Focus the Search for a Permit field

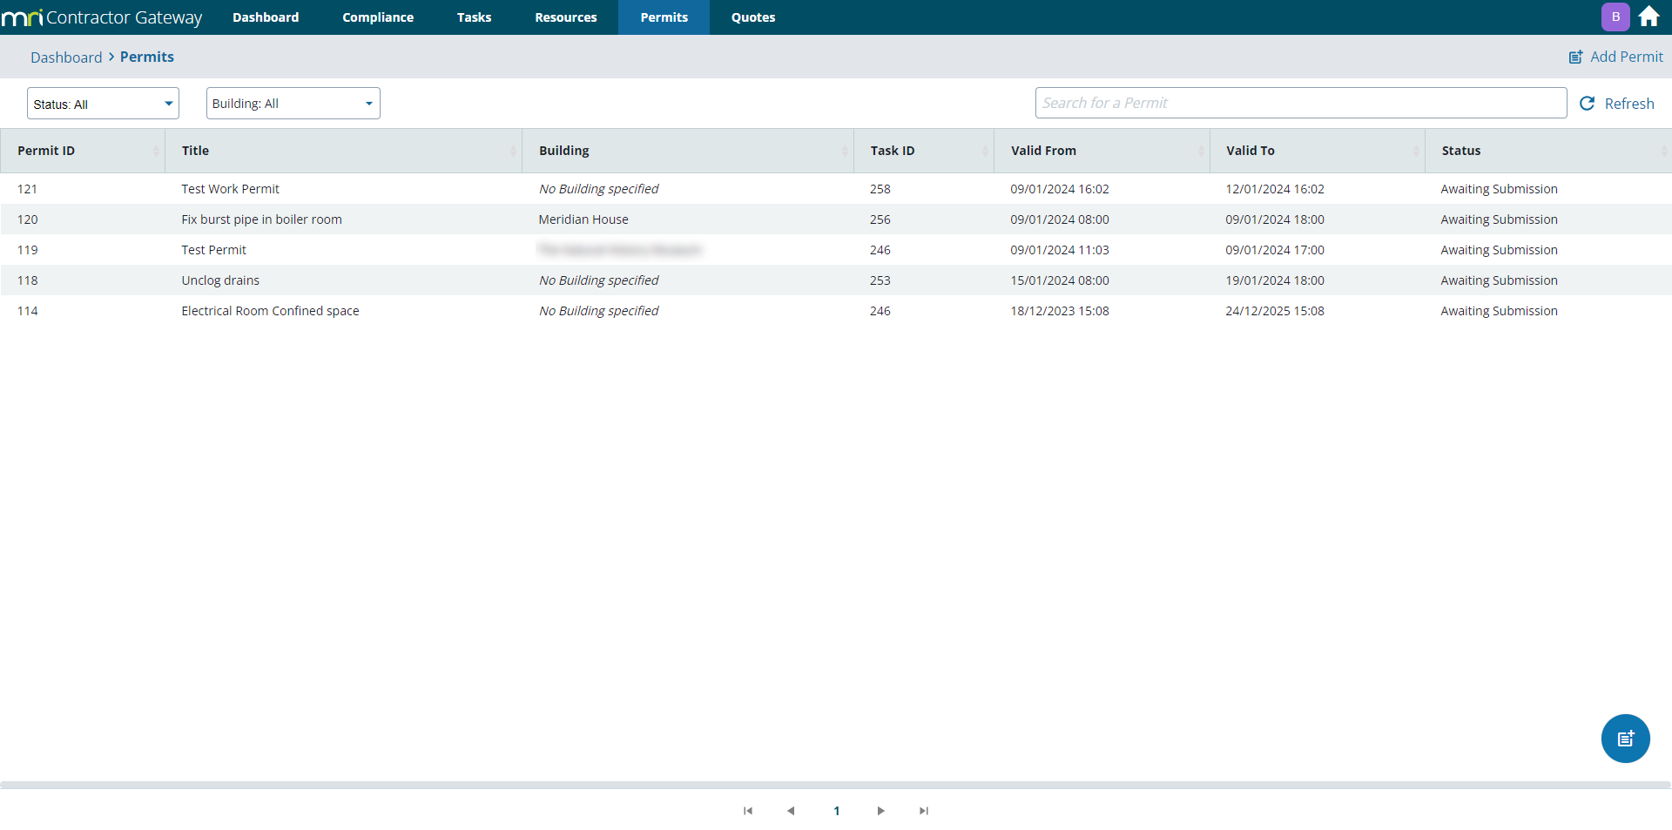pos(1300,103)
